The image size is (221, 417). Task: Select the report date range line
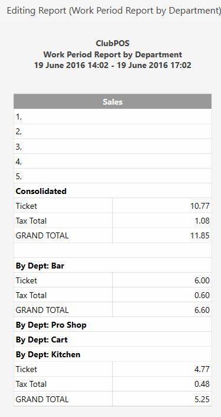point(113,65)
